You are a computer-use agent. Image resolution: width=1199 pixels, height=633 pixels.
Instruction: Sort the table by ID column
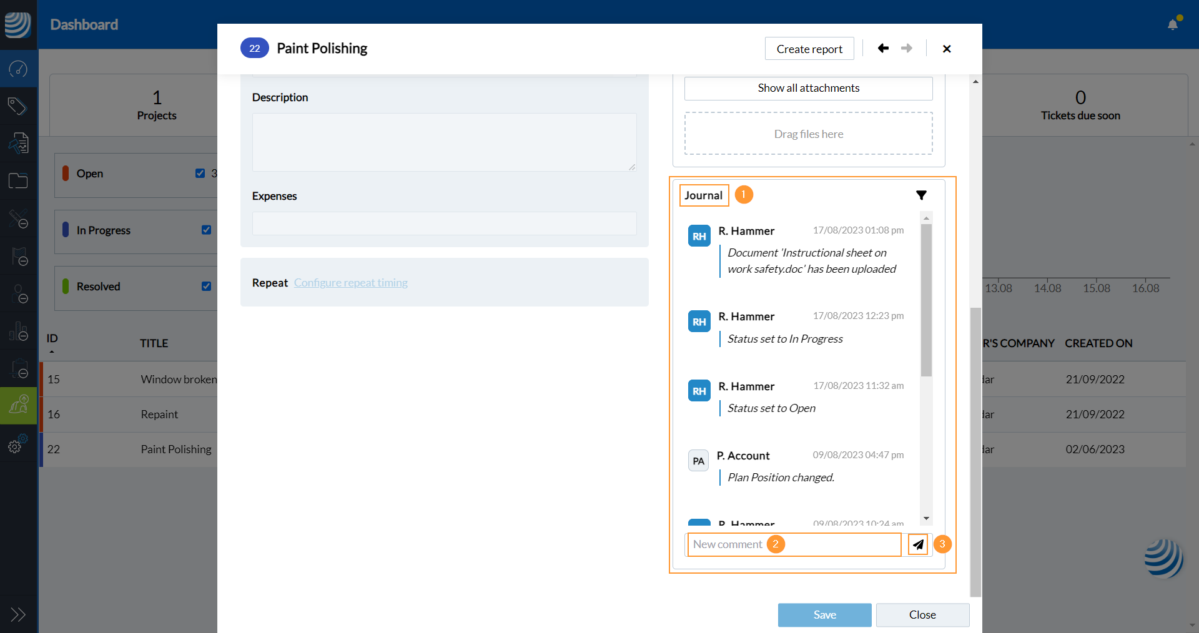[x=52, y=338]
